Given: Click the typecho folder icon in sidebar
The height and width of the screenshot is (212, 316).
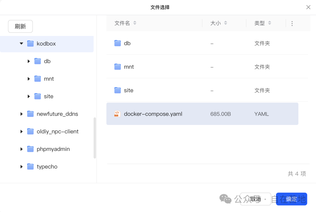Looking at the screenshot, I should [x=30, y=167].
